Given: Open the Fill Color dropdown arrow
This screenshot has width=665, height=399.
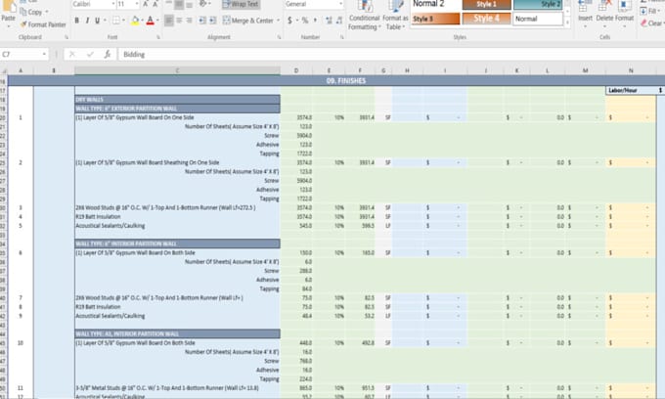Looking at the screenshot, I should coord(142,21).
